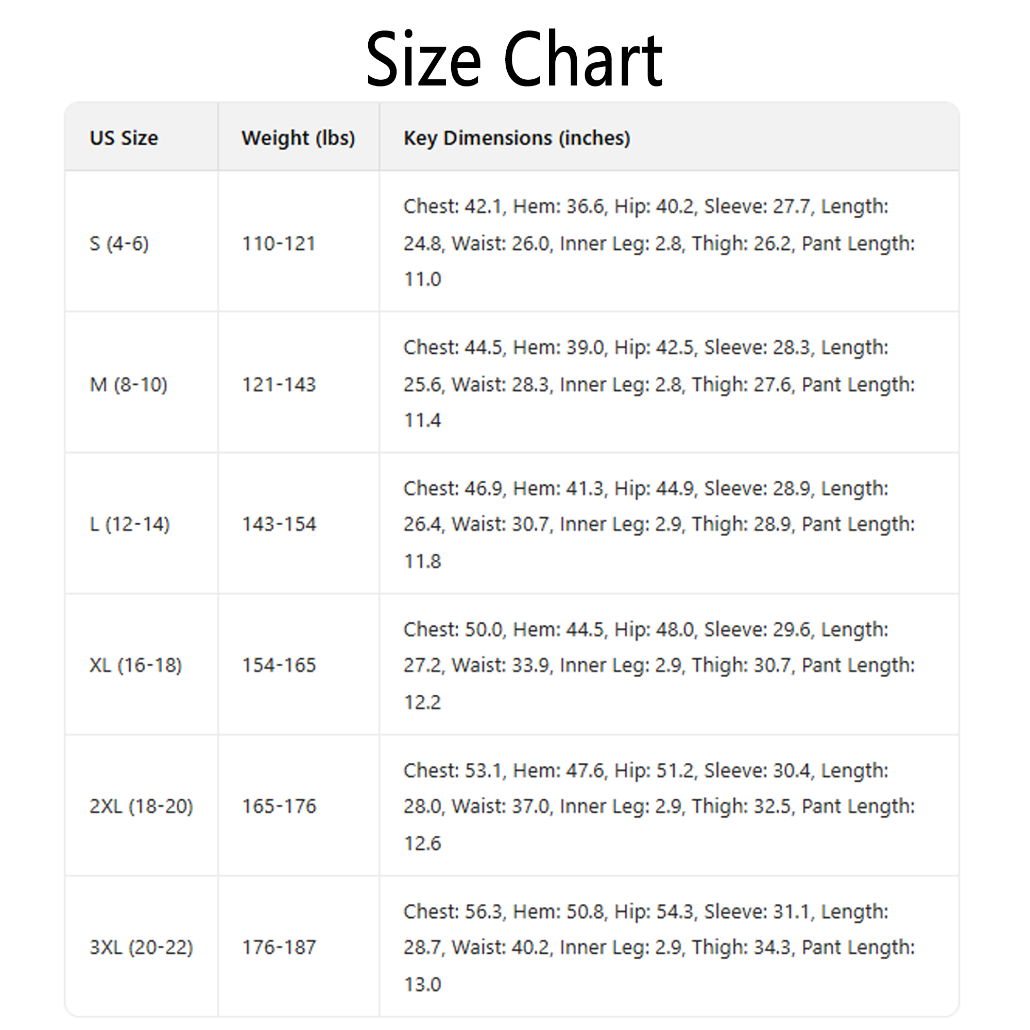This screenshot has height=1030, width=1030.
Task: Select the XL (16-18) size cell
Action: coord(135,665)
